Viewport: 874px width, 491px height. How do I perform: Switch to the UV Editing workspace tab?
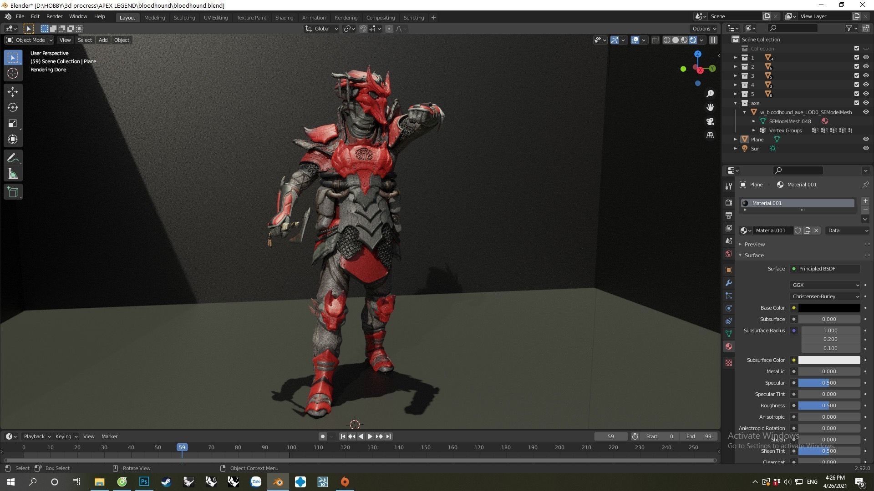tap(215, 18)
